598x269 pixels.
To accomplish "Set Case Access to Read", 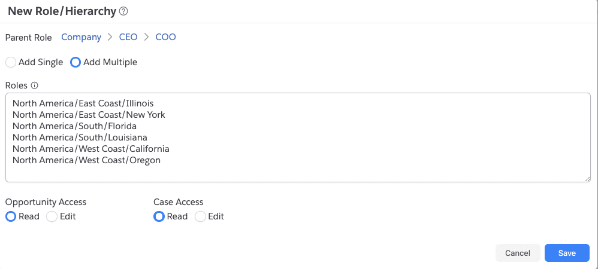I will (159, 216).
